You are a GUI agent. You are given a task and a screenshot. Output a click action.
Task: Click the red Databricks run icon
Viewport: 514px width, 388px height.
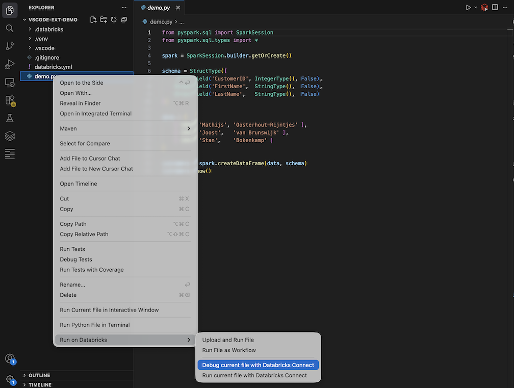(x=484, y=7)
